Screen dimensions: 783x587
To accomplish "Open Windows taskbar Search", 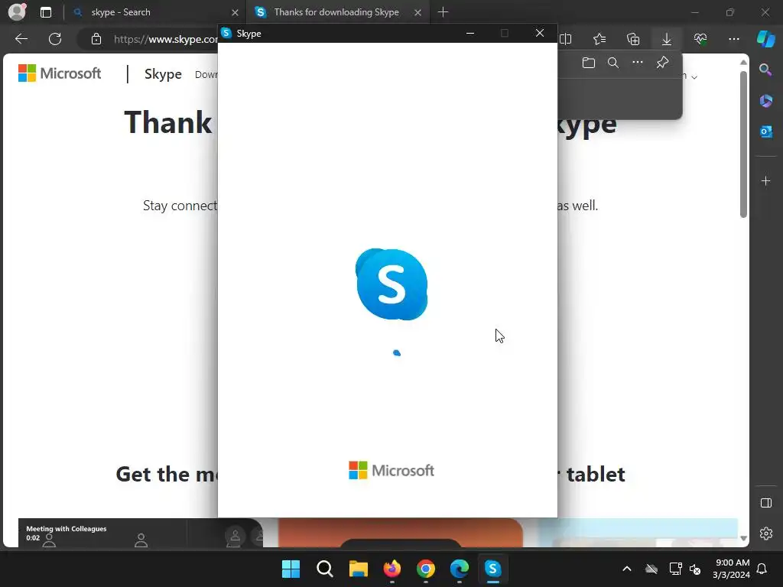I will click(324, 569).
